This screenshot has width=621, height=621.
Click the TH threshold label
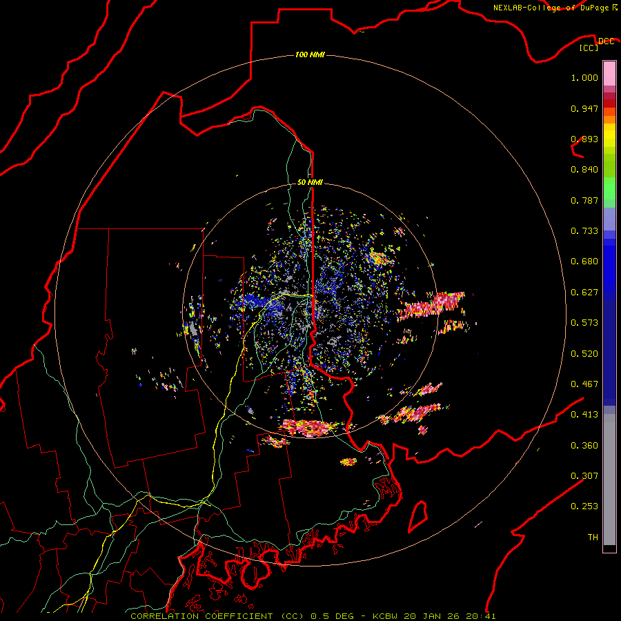click(593, 538)
